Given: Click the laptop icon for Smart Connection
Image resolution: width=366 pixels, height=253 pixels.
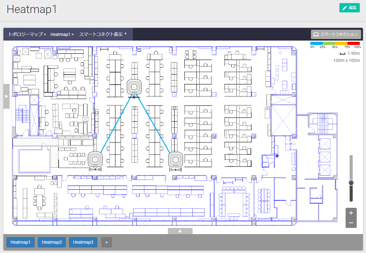Looking at the screenshot, I should pos(316,34).
